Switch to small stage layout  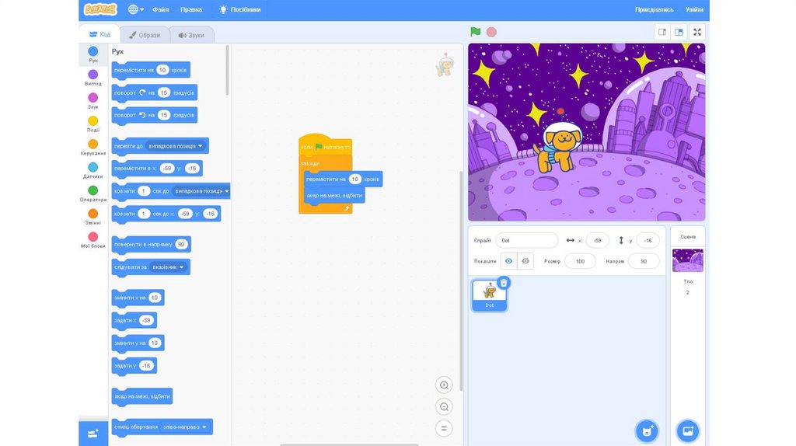click(662, 32)
